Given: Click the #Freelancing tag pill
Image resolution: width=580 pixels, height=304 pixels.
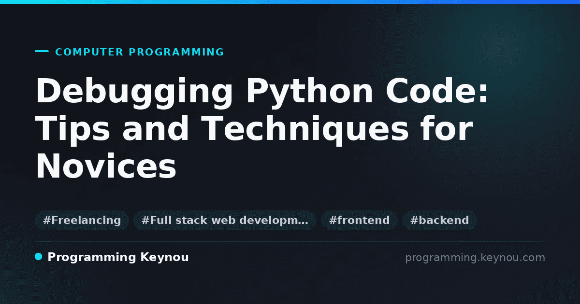Looking at the screenshot, I should pos(82,221).
